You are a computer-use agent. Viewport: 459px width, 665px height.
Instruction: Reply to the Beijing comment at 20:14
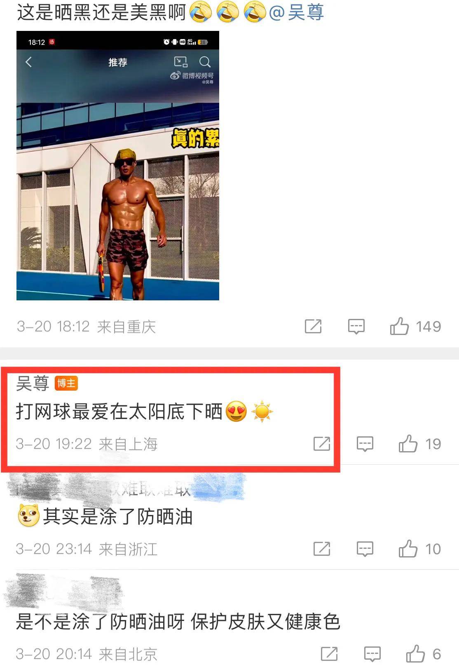[x=372, y=654]
